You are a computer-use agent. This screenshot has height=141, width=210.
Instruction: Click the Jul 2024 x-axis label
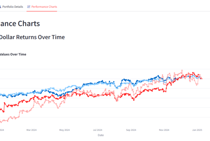pyautogui.click(x=97, y=130)
